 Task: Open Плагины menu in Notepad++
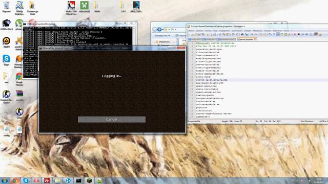click(277, 31)
